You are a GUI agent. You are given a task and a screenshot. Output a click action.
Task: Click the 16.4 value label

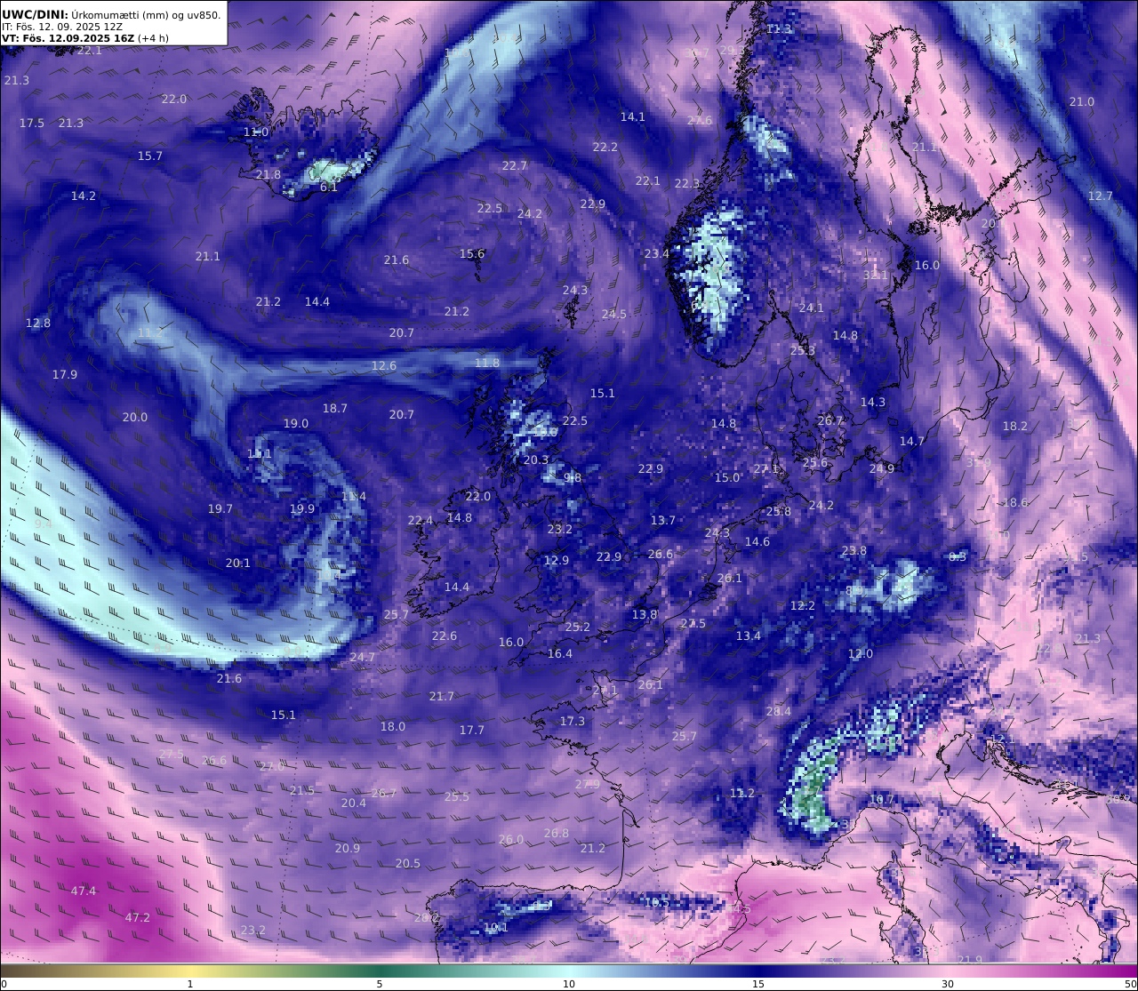click(560, 653)
